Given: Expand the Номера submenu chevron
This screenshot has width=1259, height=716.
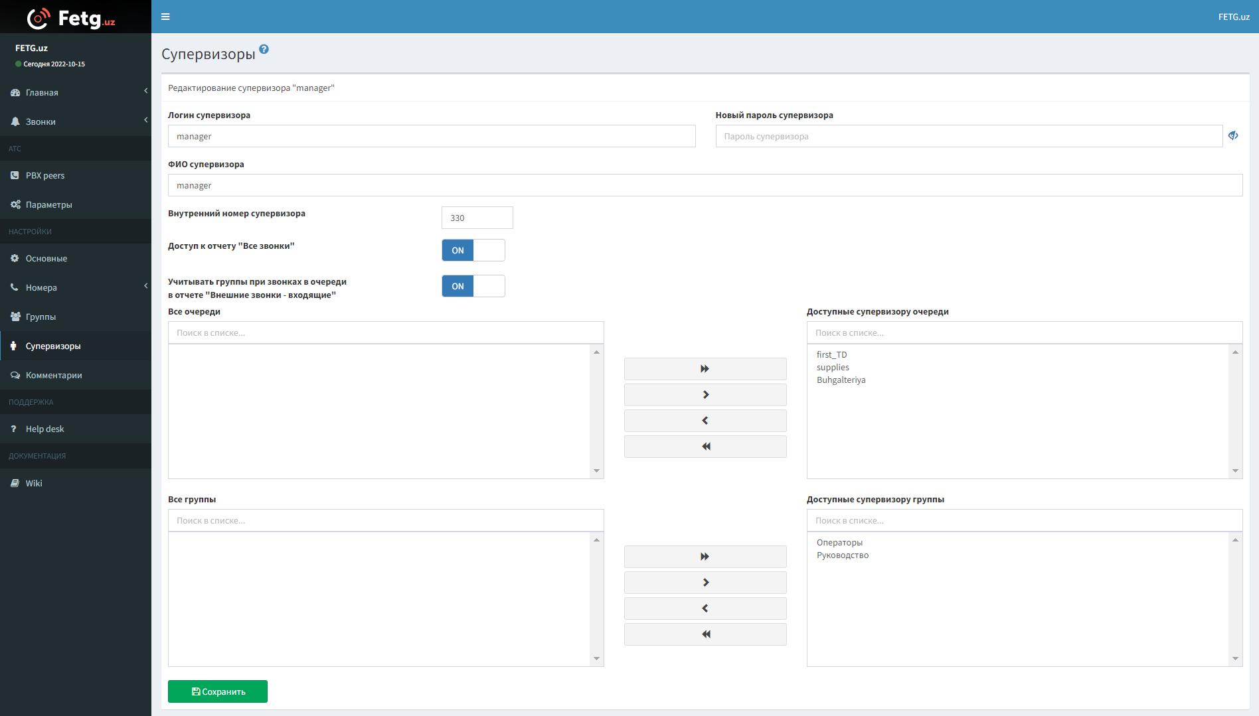Looking at the screenshot, I should 145,286.
